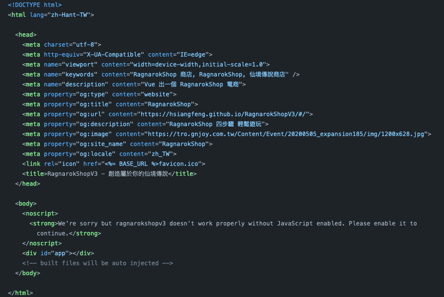The width and height of the screenshot is (444, 297).
Task: Click the built files comment line
Action: 97,263
